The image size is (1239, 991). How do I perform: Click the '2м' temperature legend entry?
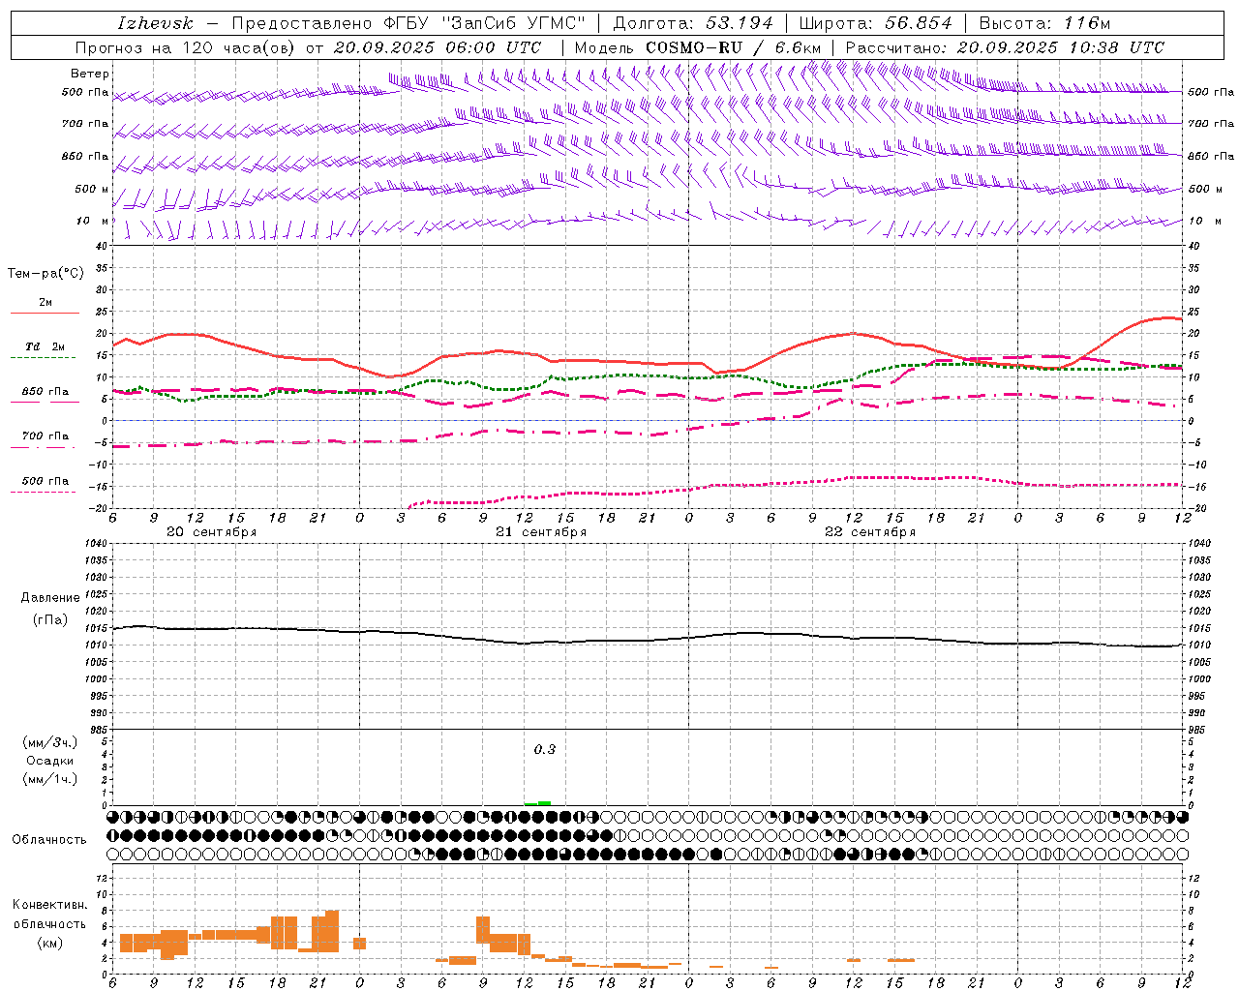point(45,303)
